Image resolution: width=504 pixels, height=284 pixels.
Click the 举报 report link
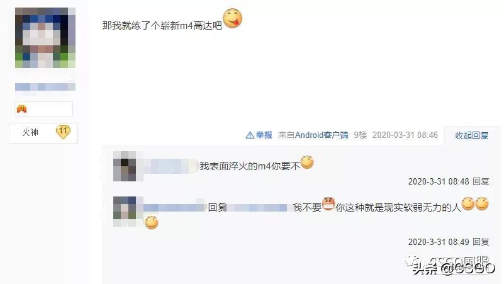click(264, 135)
